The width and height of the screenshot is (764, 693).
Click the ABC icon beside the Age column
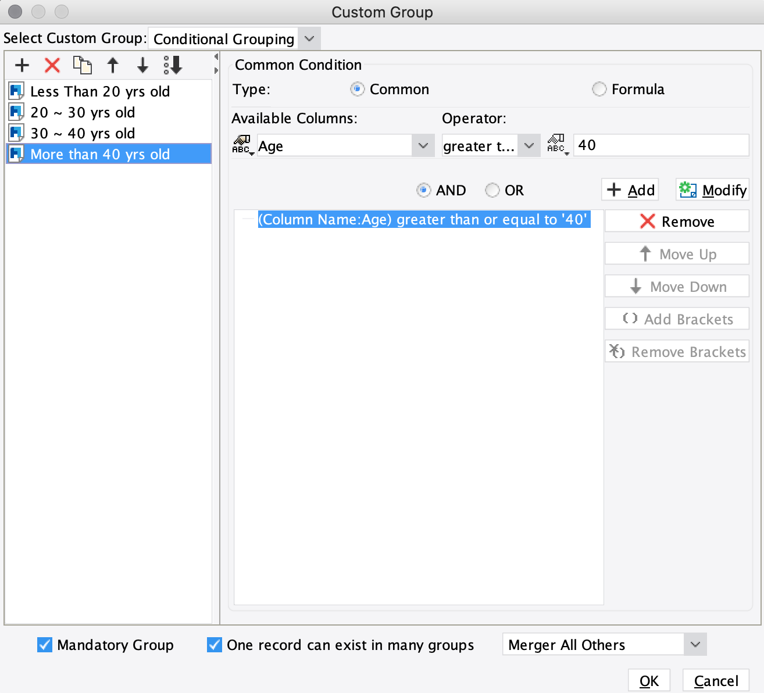242,145
